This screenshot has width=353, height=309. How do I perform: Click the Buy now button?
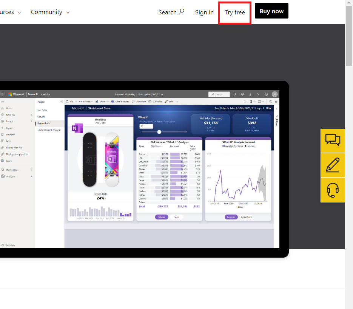coord(271,11)
